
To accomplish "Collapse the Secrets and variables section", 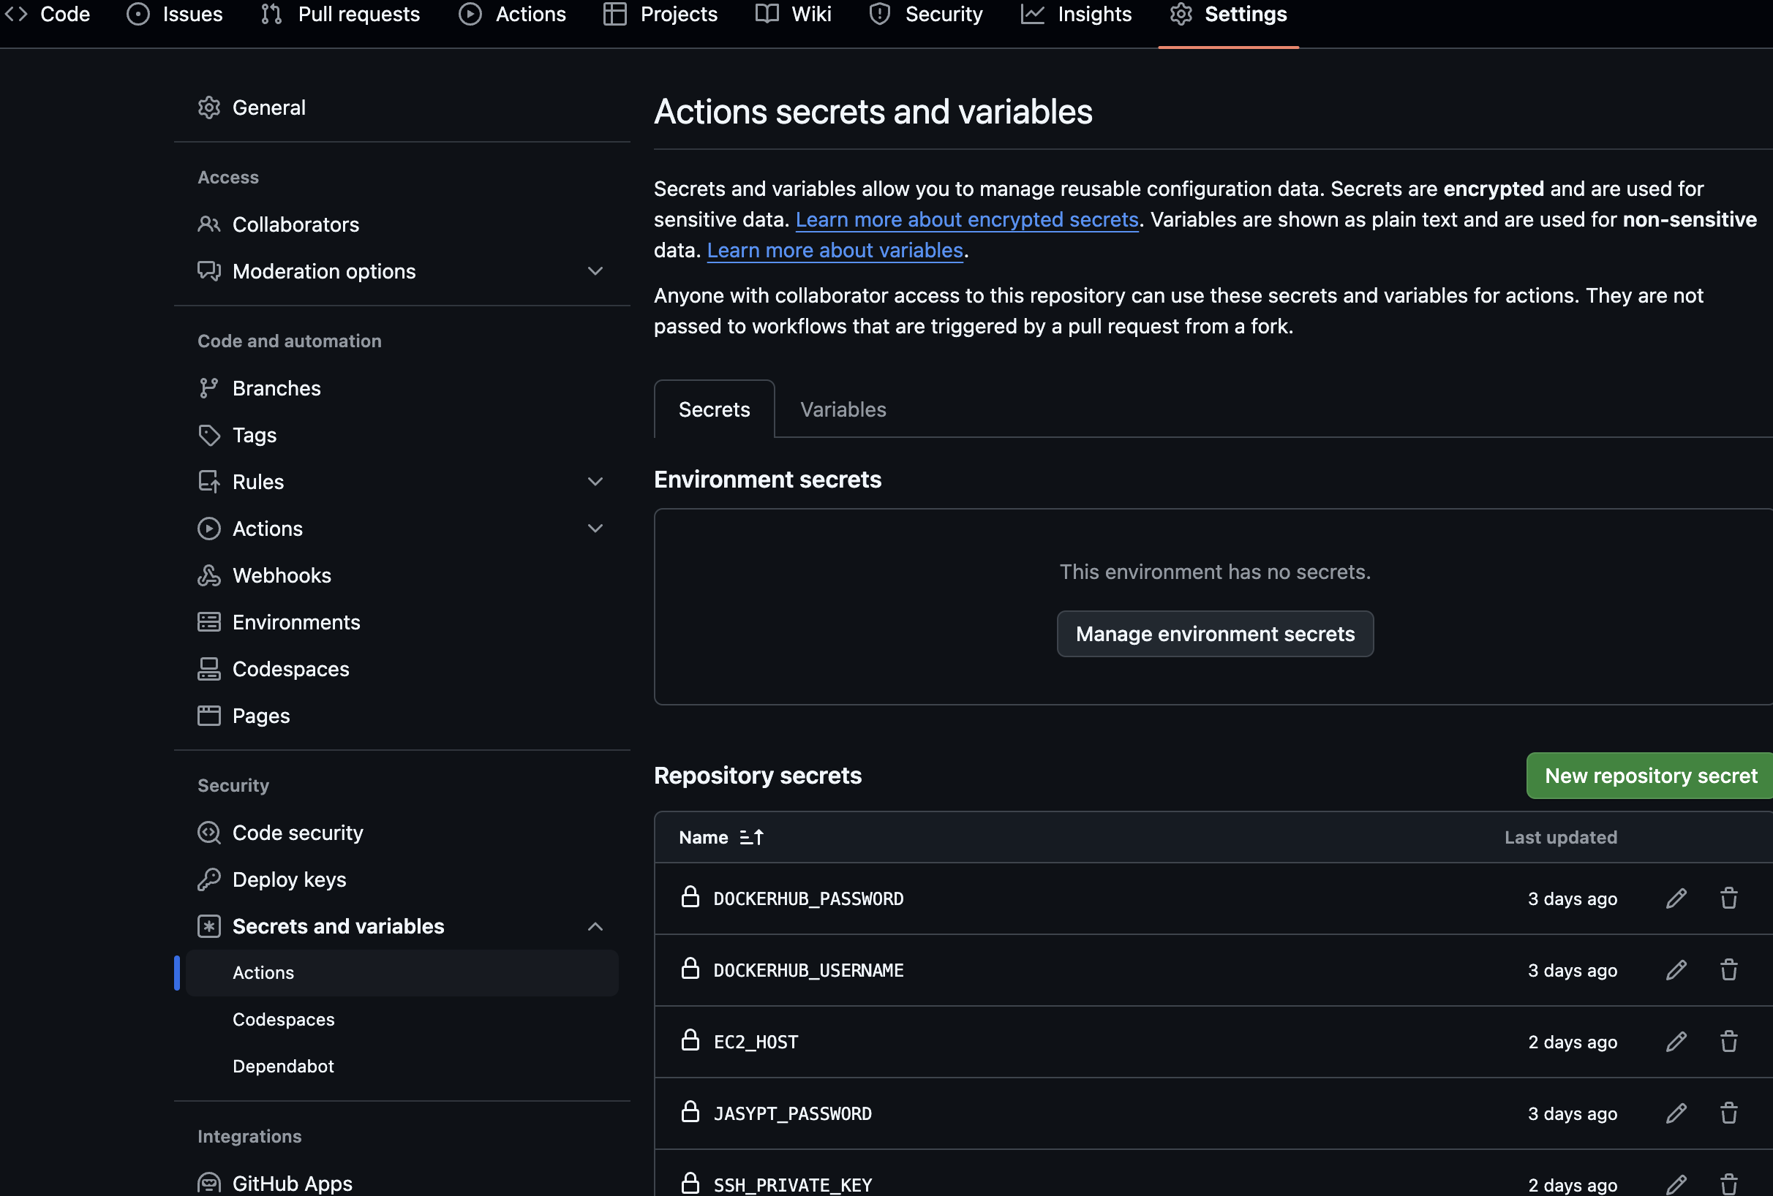I will [595, 926].
